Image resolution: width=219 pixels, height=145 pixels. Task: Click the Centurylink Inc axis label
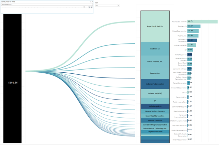181,97
